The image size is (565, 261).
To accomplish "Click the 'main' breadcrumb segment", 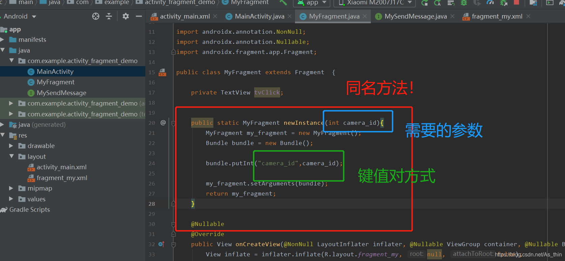I will point(26,3).
